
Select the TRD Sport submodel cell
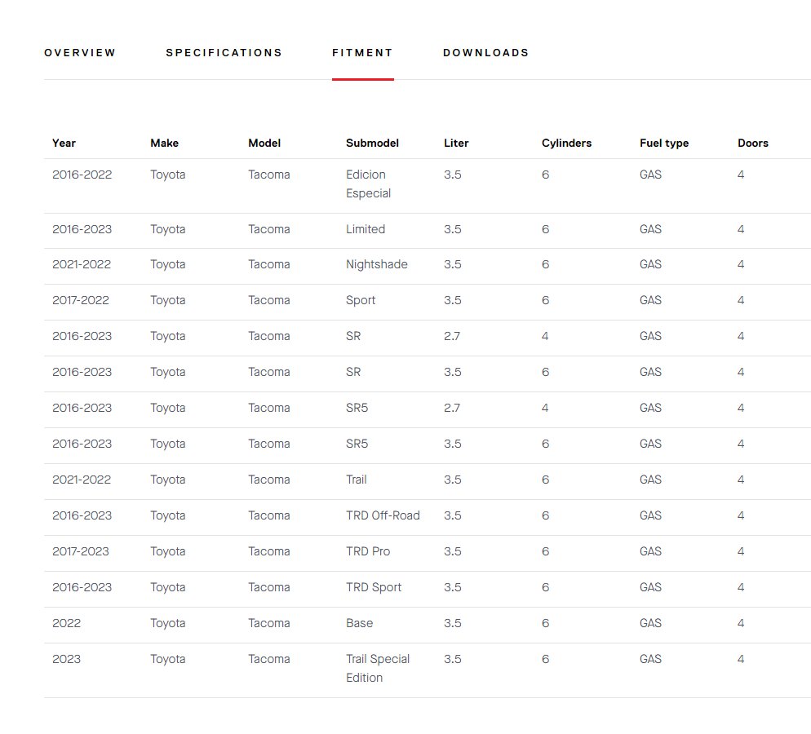[x=374, y=587]
